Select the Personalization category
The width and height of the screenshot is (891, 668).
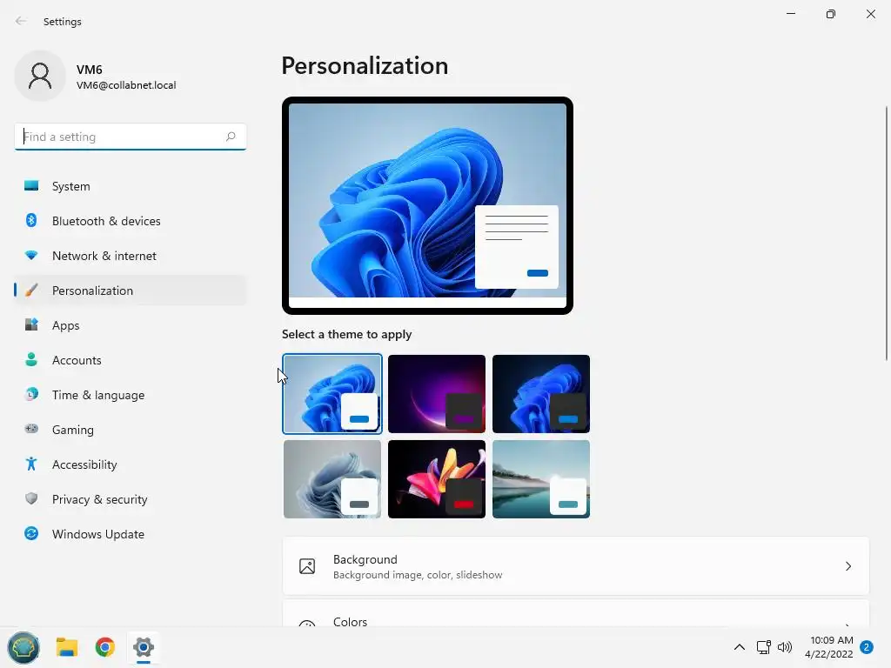131,291
